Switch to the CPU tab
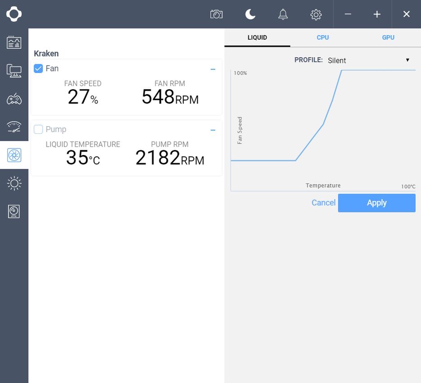 click(323, 37)
